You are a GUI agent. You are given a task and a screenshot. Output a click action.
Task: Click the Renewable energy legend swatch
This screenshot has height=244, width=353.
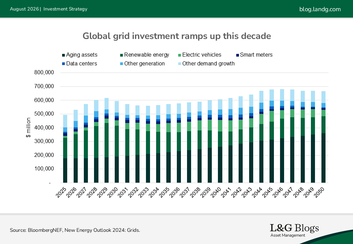pyautogui.click(x=122, y=55)
